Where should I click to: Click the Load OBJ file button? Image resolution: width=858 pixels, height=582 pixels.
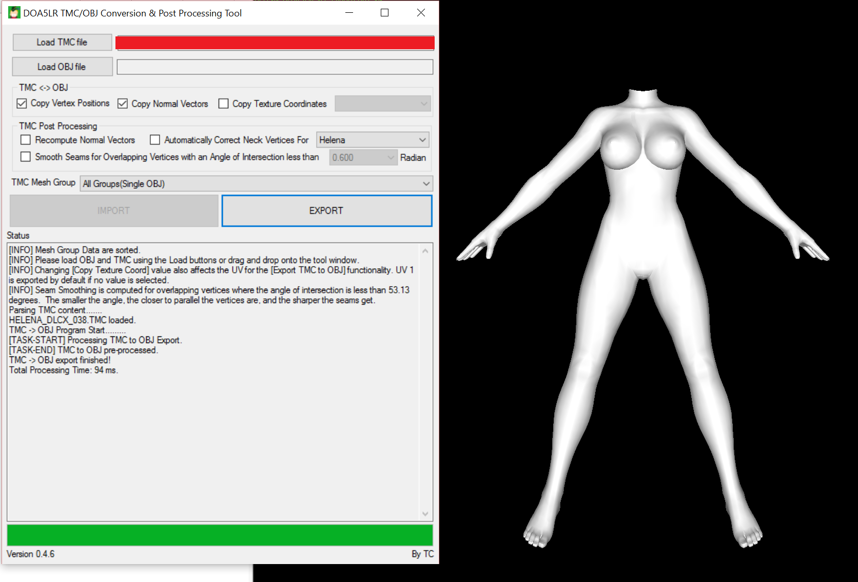point(62,67)
